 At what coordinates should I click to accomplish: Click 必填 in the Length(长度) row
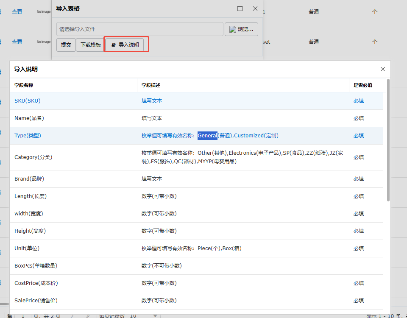point(359,196)
